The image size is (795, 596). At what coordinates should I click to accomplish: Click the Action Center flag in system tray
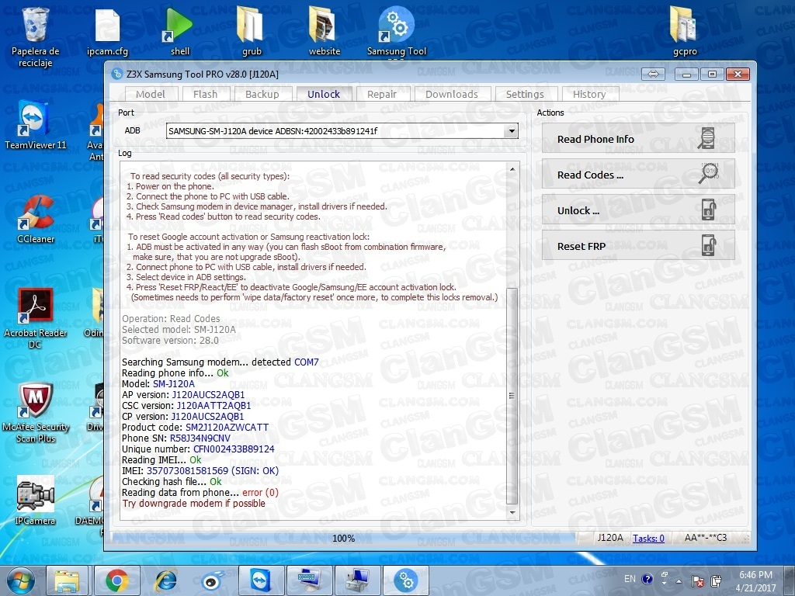(x=698, y=580)
